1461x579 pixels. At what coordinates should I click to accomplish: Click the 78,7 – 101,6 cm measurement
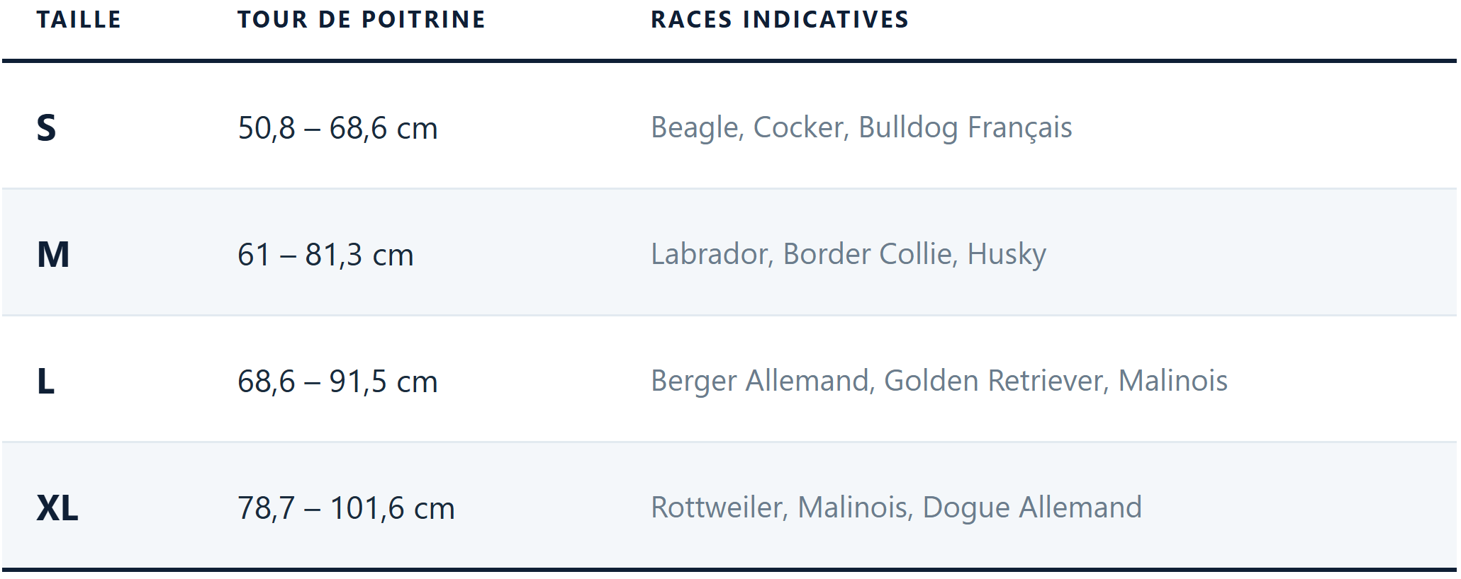(346, 508)
